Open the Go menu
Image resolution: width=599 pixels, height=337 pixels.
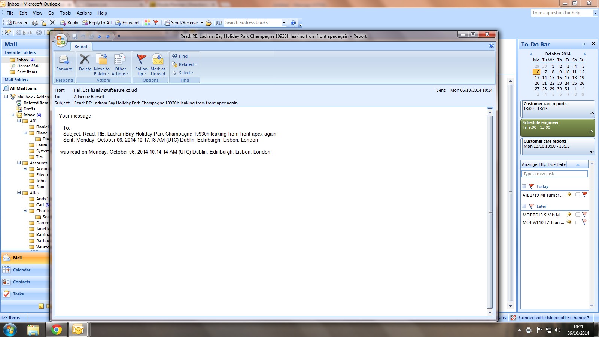[x=51, y=13]
